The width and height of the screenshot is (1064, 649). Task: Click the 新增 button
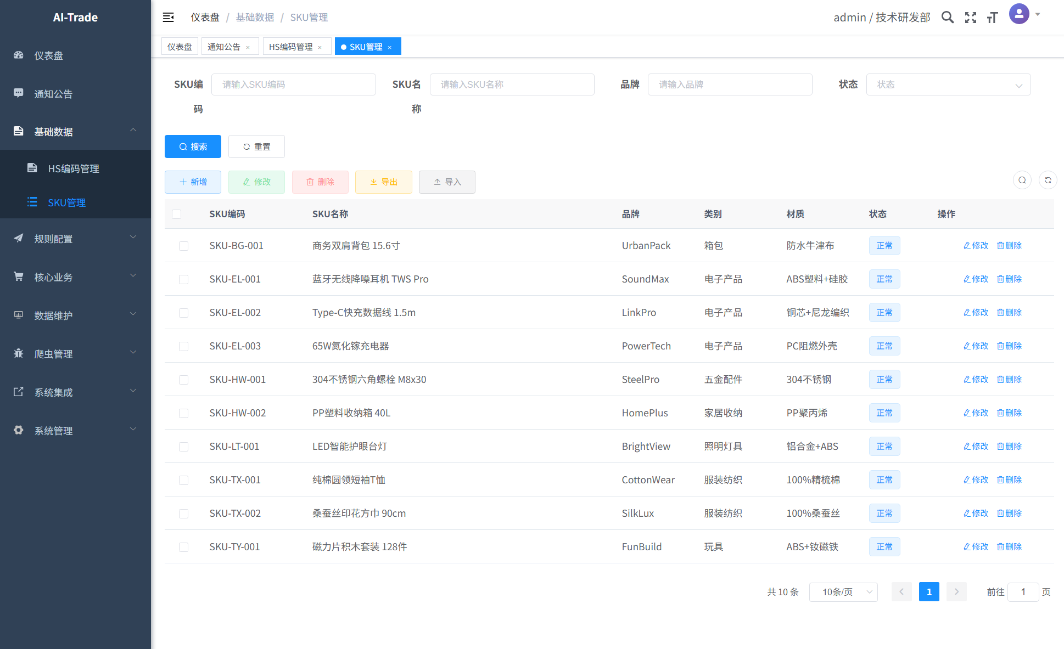193,182
